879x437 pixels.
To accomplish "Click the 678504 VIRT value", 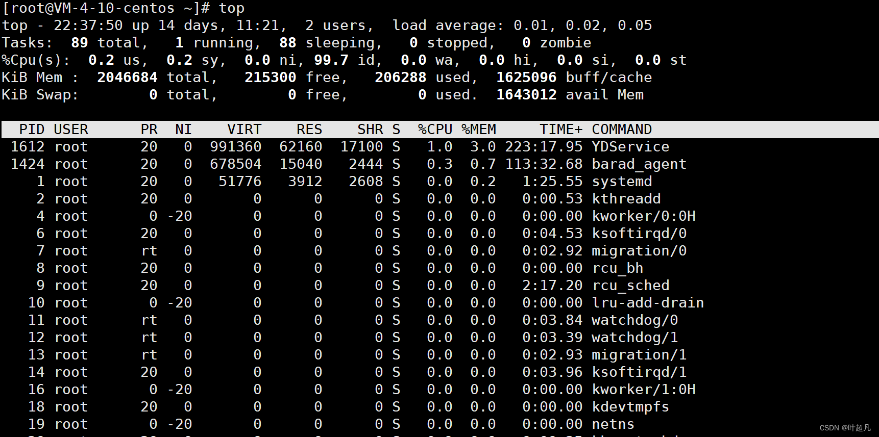I will pos(236,164).
